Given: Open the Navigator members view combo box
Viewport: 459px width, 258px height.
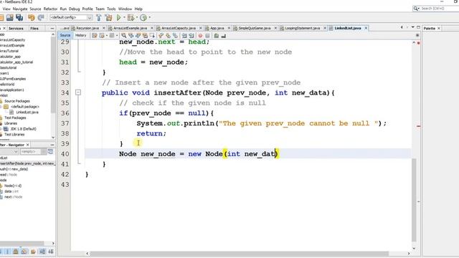Looking at the screenshot, I should [x=9, y=151].
